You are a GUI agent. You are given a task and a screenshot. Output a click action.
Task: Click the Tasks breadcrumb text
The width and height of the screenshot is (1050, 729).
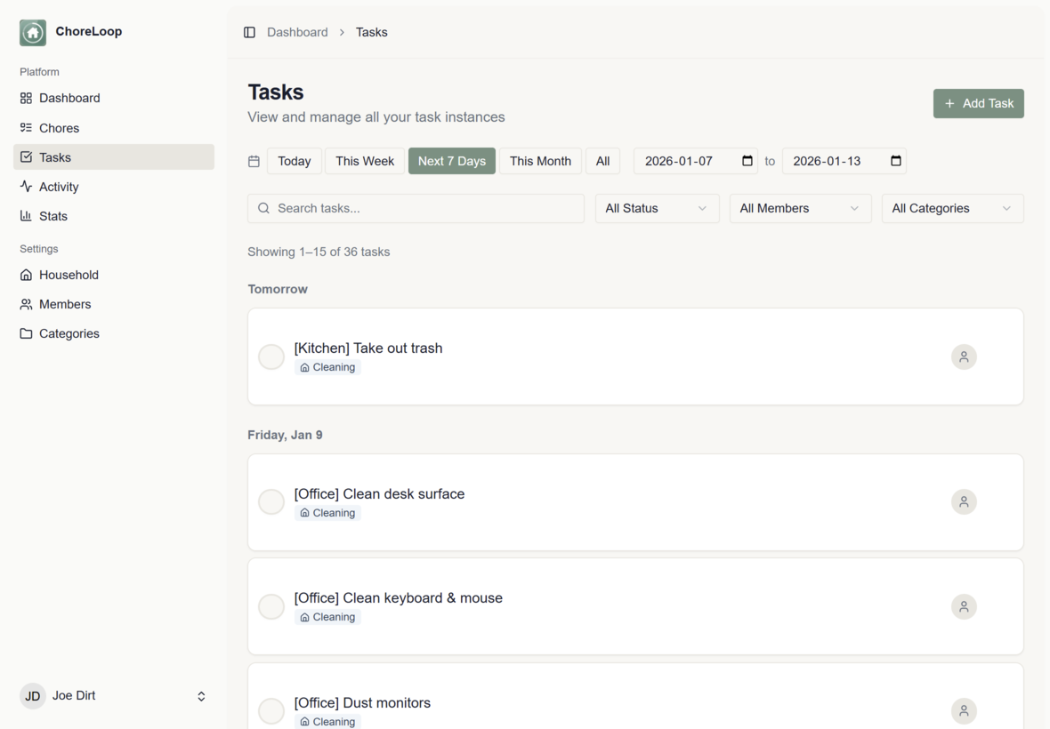(372, 32)
